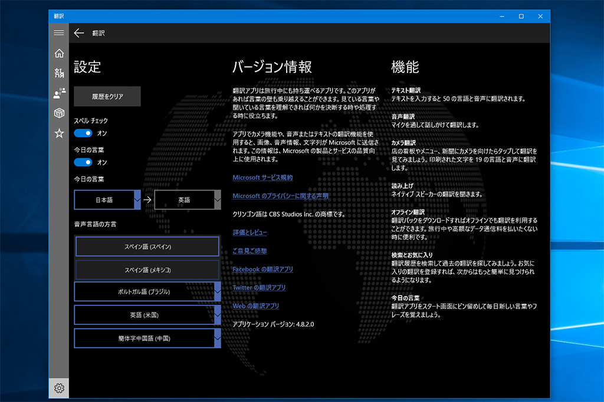The image size is (604, 402).
Task: Click the バージョン情報 heading
Action: (x=272, y=67)
